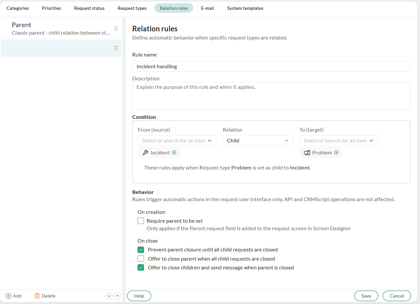
Task: Click the chevron of From (source) dropdown
Action: pyautogui.click(x=210, y=140)
